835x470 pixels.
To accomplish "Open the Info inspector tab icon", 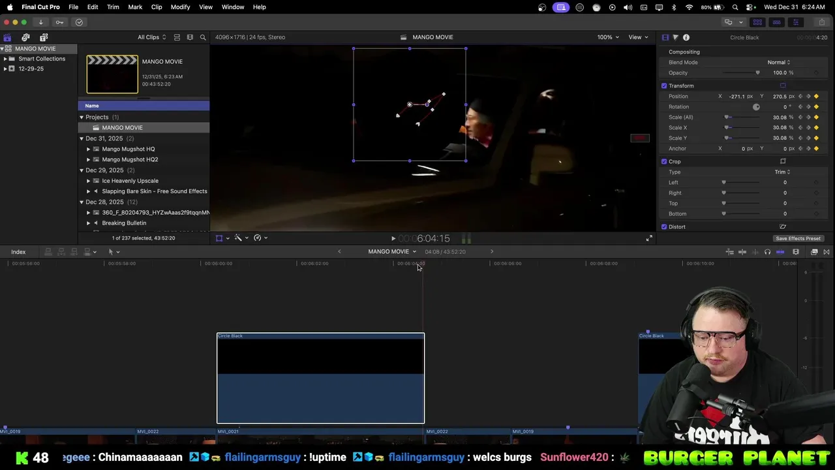I will pyautogui.click(x=686, y=37).
